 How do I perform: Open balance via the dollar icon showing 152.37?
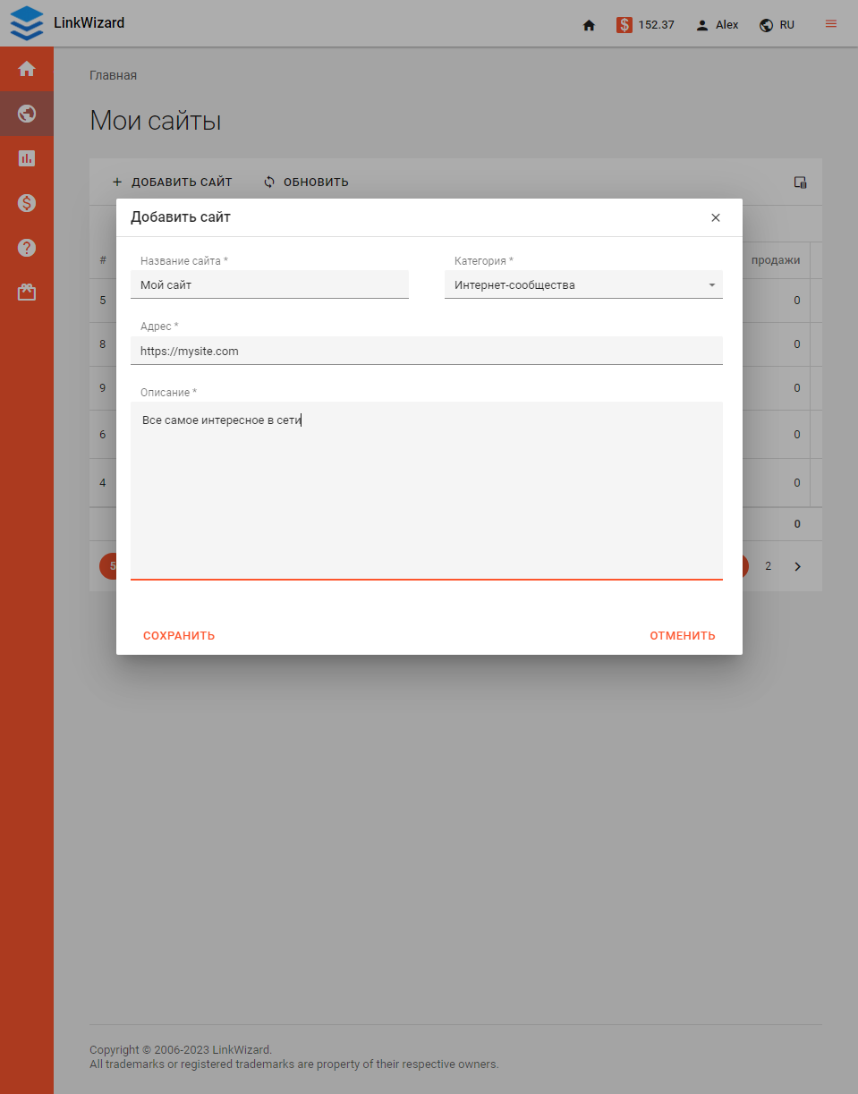645,25
